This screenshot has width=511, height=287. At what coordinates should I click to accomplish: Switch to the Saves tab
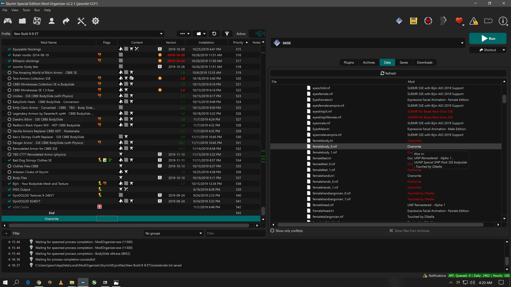point(404,62)
